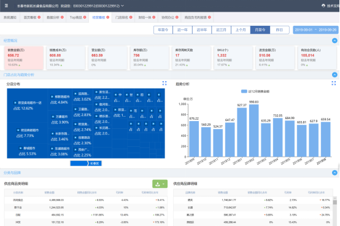Select the sales amount 656.72 KPI card
This screenshot has height=226, width=340.
(x=24, y=58)
